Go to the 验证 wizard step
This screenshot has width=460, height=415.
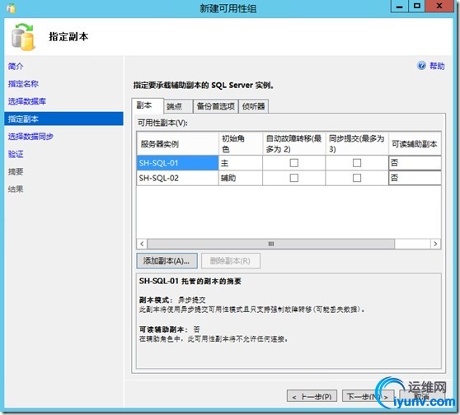click(x=16, y=154)
